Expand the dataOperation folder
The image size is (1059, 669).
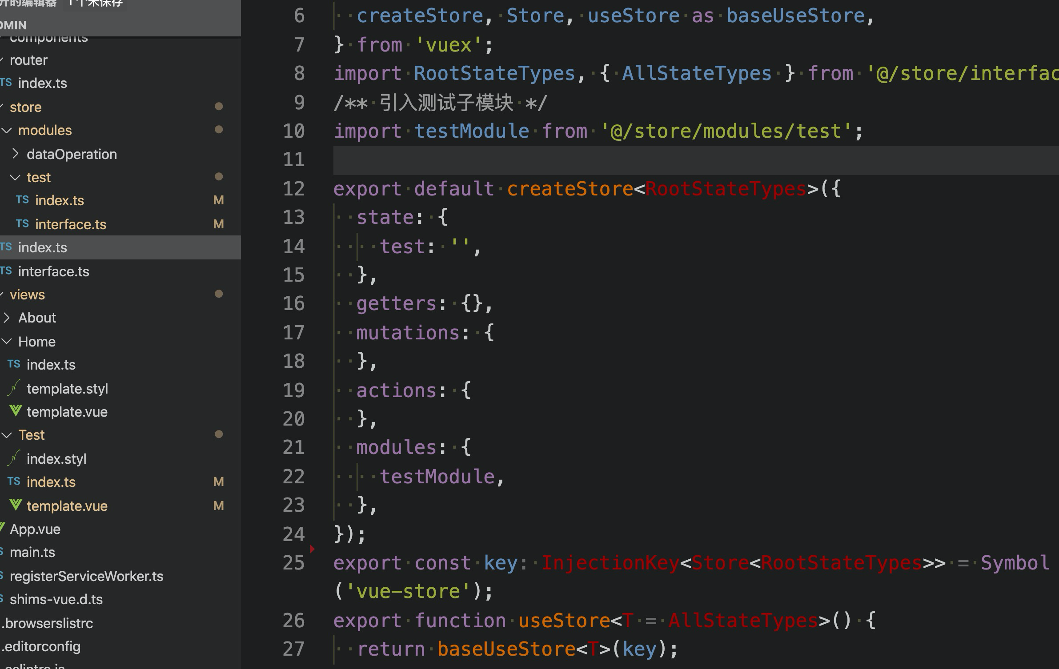point(16,154)
